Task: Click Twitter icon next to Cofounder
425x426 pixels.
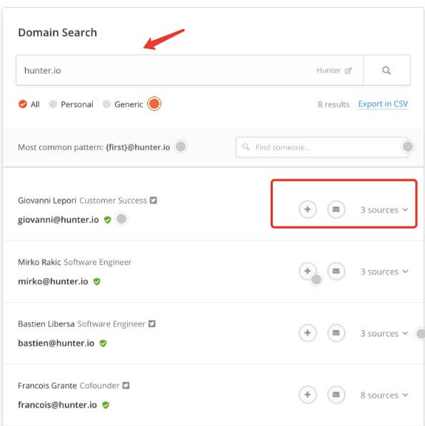Action: pos(126,385)
